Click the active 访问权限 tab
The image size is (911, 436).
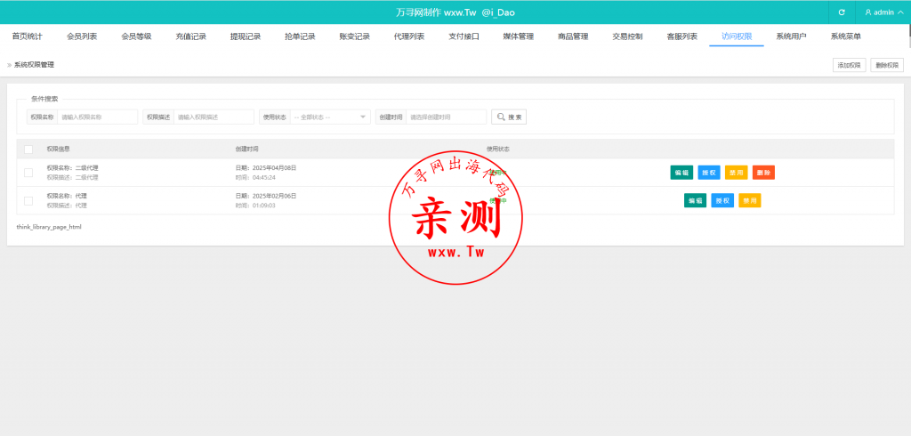(x=737, y=36)
